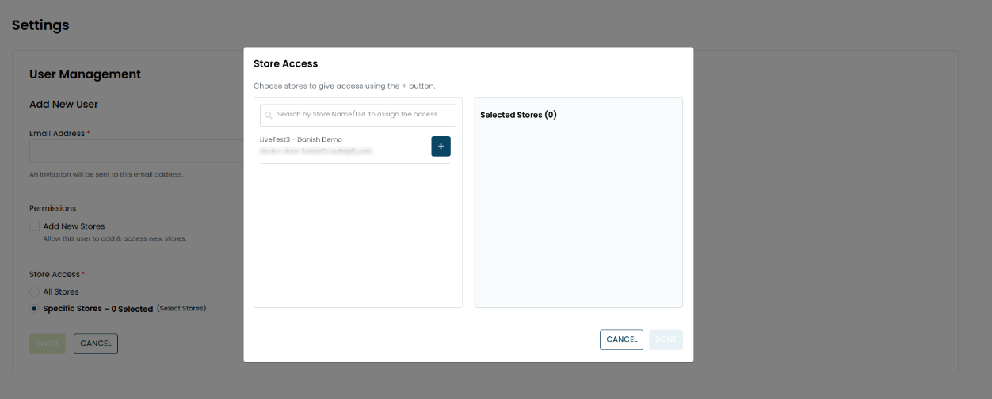The height and width of the screenshot is (399, 992).
Task: Select the LiveTest3 - Danish Demo entry
Action: coord(301,139)
